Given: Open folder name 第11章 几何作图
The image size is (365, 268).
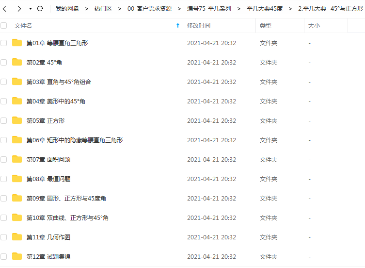Looking at the screenshot, I should [x=48, y=237].
